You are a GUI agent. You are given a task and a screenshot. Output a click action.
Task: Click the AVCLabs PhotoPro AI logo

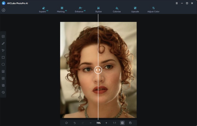4,3
